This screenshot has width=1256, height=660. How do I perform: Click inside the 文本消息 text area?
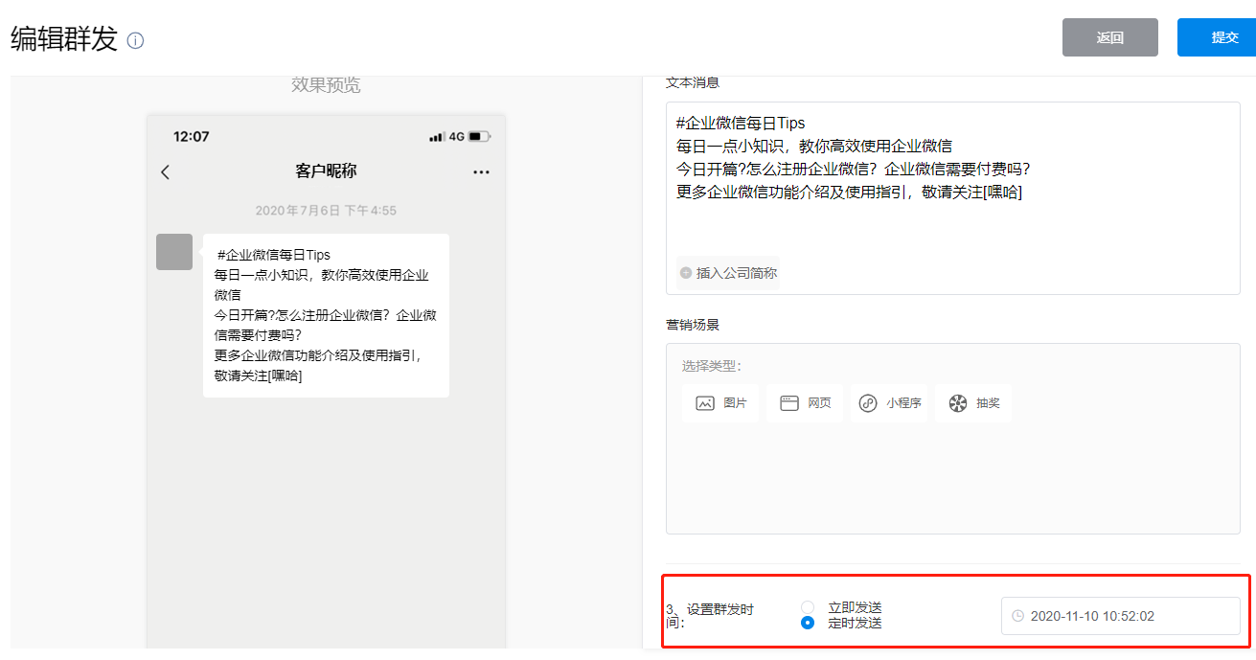953,197
